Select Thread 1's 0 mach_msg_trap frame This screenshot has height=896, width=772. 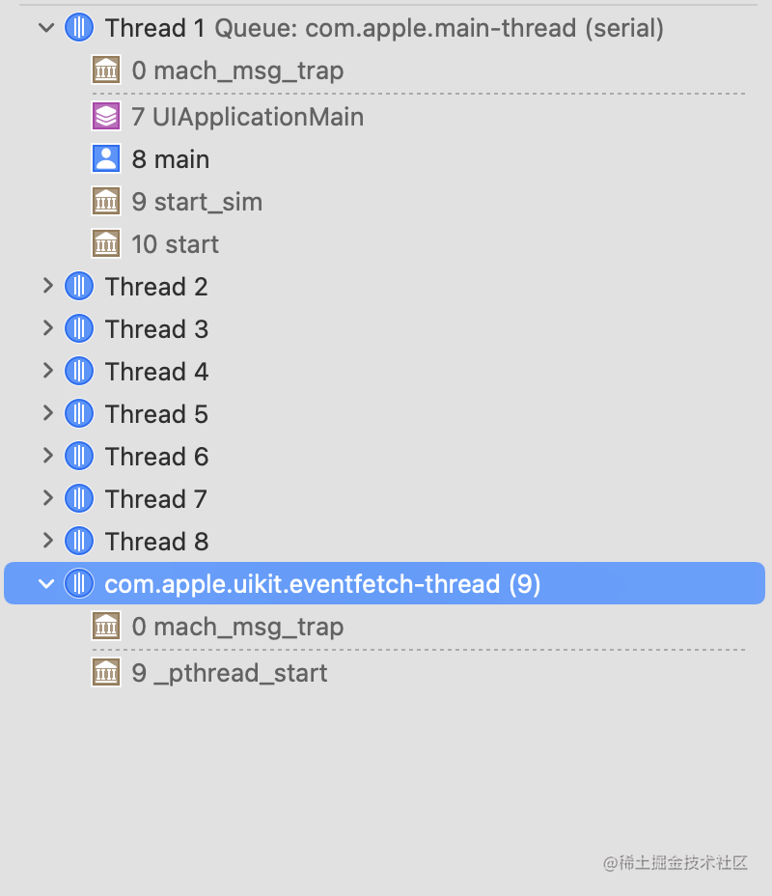[x=237, y=70]
